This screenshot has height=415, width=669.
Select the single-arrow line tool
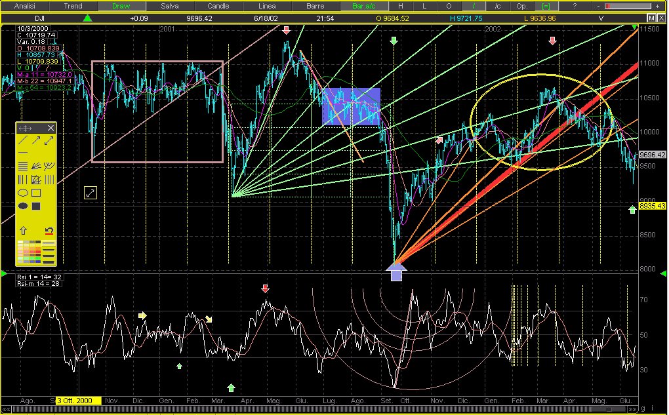(35, 140)
